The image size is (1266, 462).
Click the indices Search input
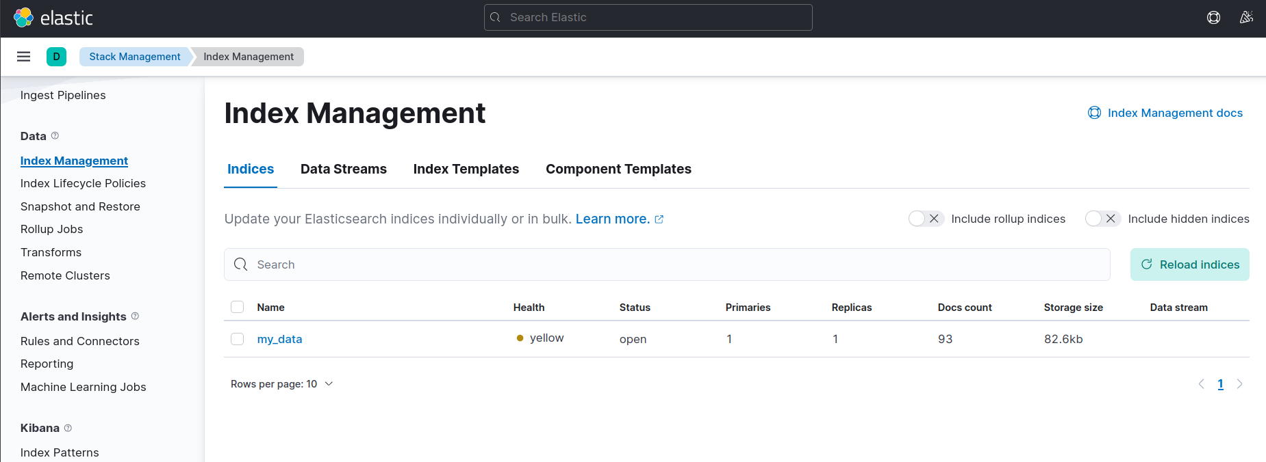[x=667, y=264]
